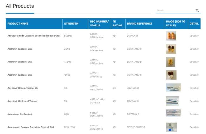This screenshot has width=206, height=134.
Task: Click the 500Mg strength value
Action: (68, 36)
